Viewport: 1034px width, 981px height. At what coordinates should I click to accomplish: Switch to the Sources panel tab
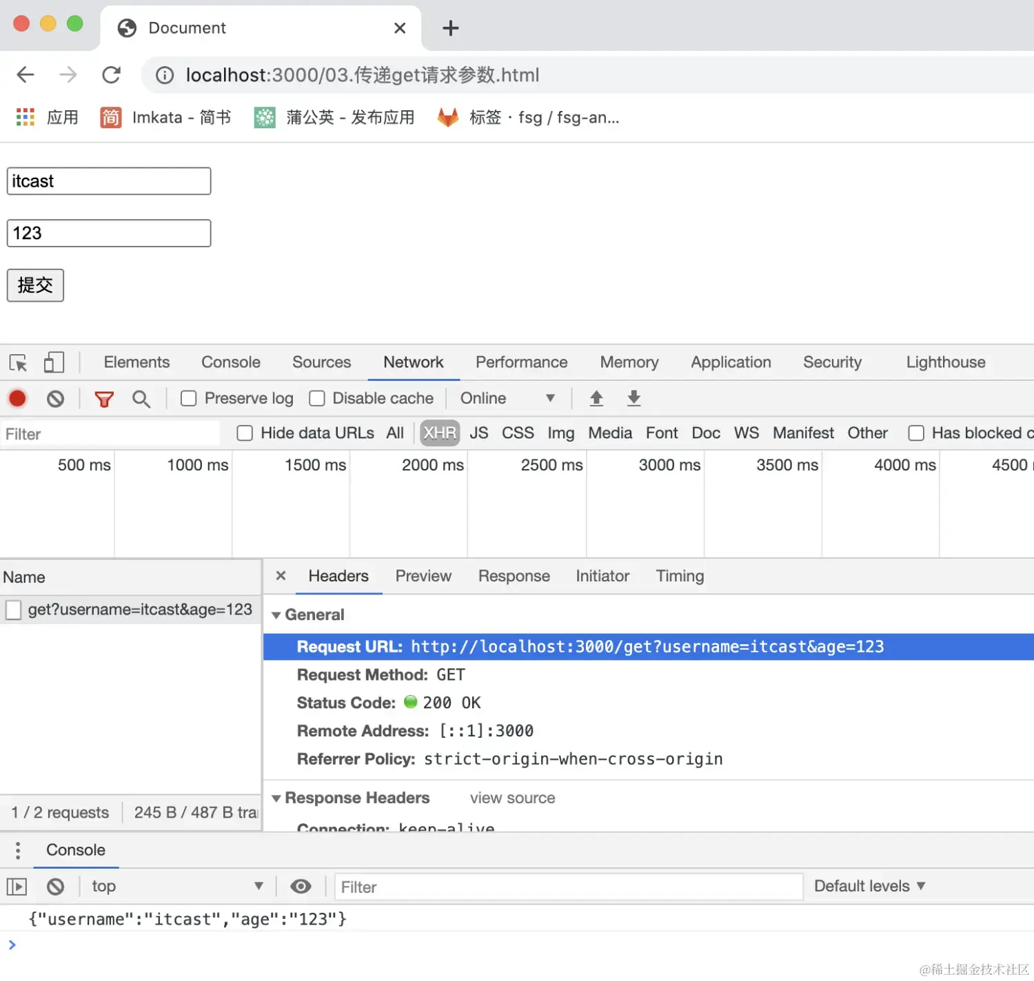(x=321, y=362)
